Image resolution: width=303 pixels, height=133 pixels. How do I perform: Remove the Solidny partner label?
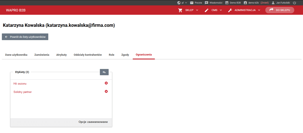tap(106, 91)
